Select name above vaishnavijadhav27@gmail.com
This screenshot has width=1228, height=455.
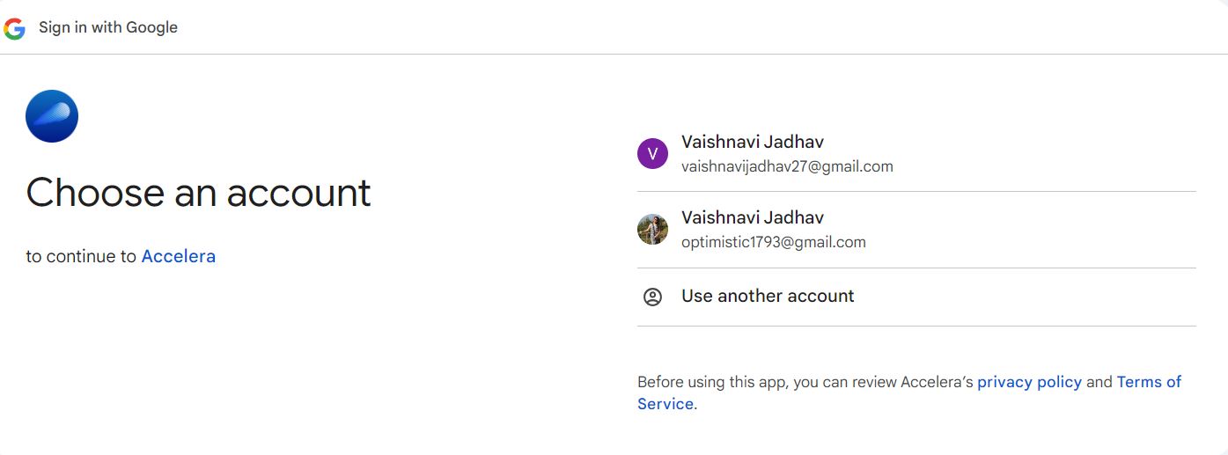pos(753,142)
